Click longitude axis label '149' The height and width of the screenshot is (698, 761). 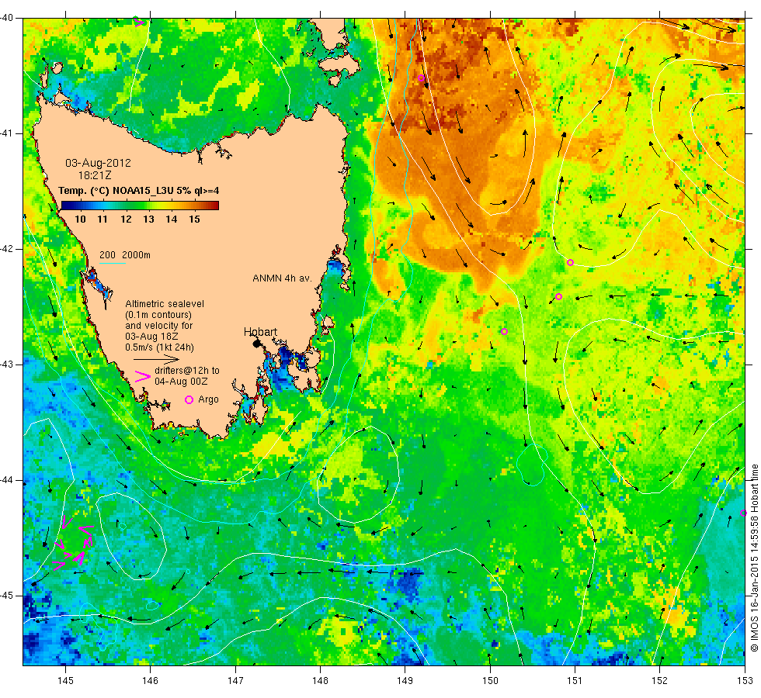pyautogui.click(x=405, y=681)
